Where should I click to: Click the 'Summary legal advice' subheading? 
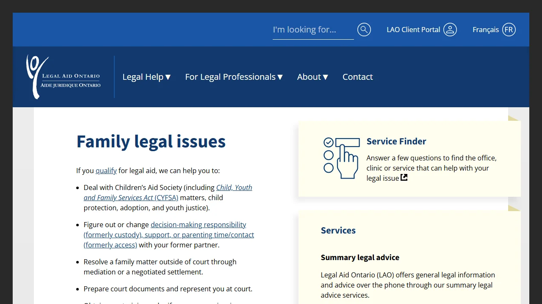pyautogui.click(x=360, y=258)
